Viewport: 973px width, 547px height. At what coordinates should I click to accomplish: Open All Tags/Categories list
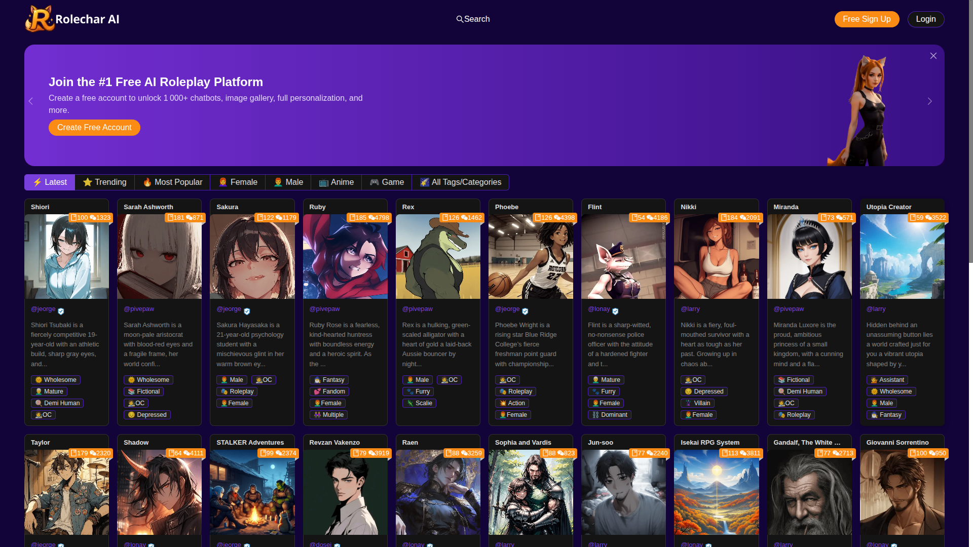(460, 182)
